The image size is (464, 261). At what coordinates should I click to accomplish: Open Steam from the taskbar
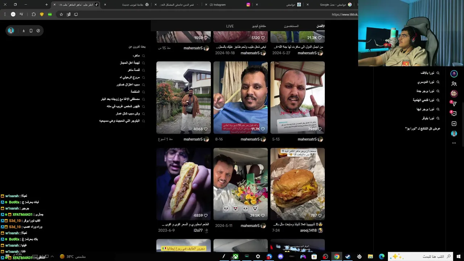348,257
